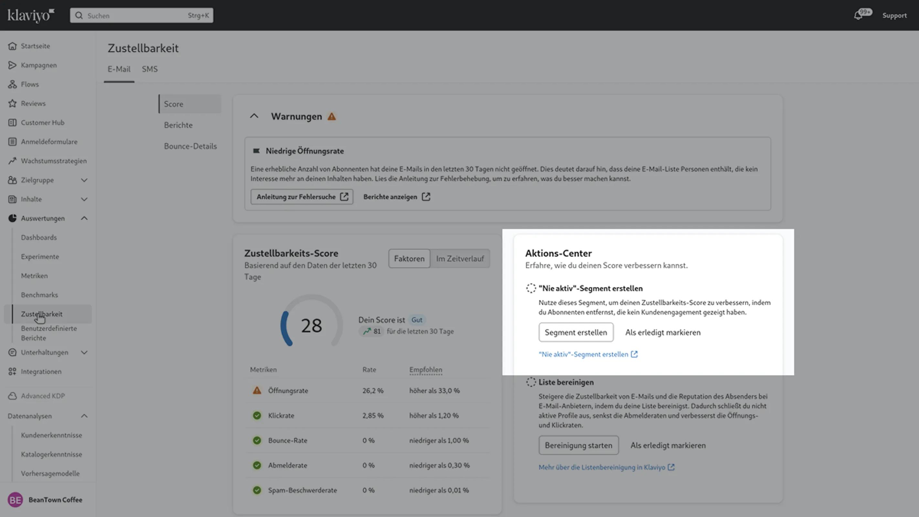919x517 pixels.
Task: Switch score view to Im Zeitverlauf
Action: click(x=460, y=259)
